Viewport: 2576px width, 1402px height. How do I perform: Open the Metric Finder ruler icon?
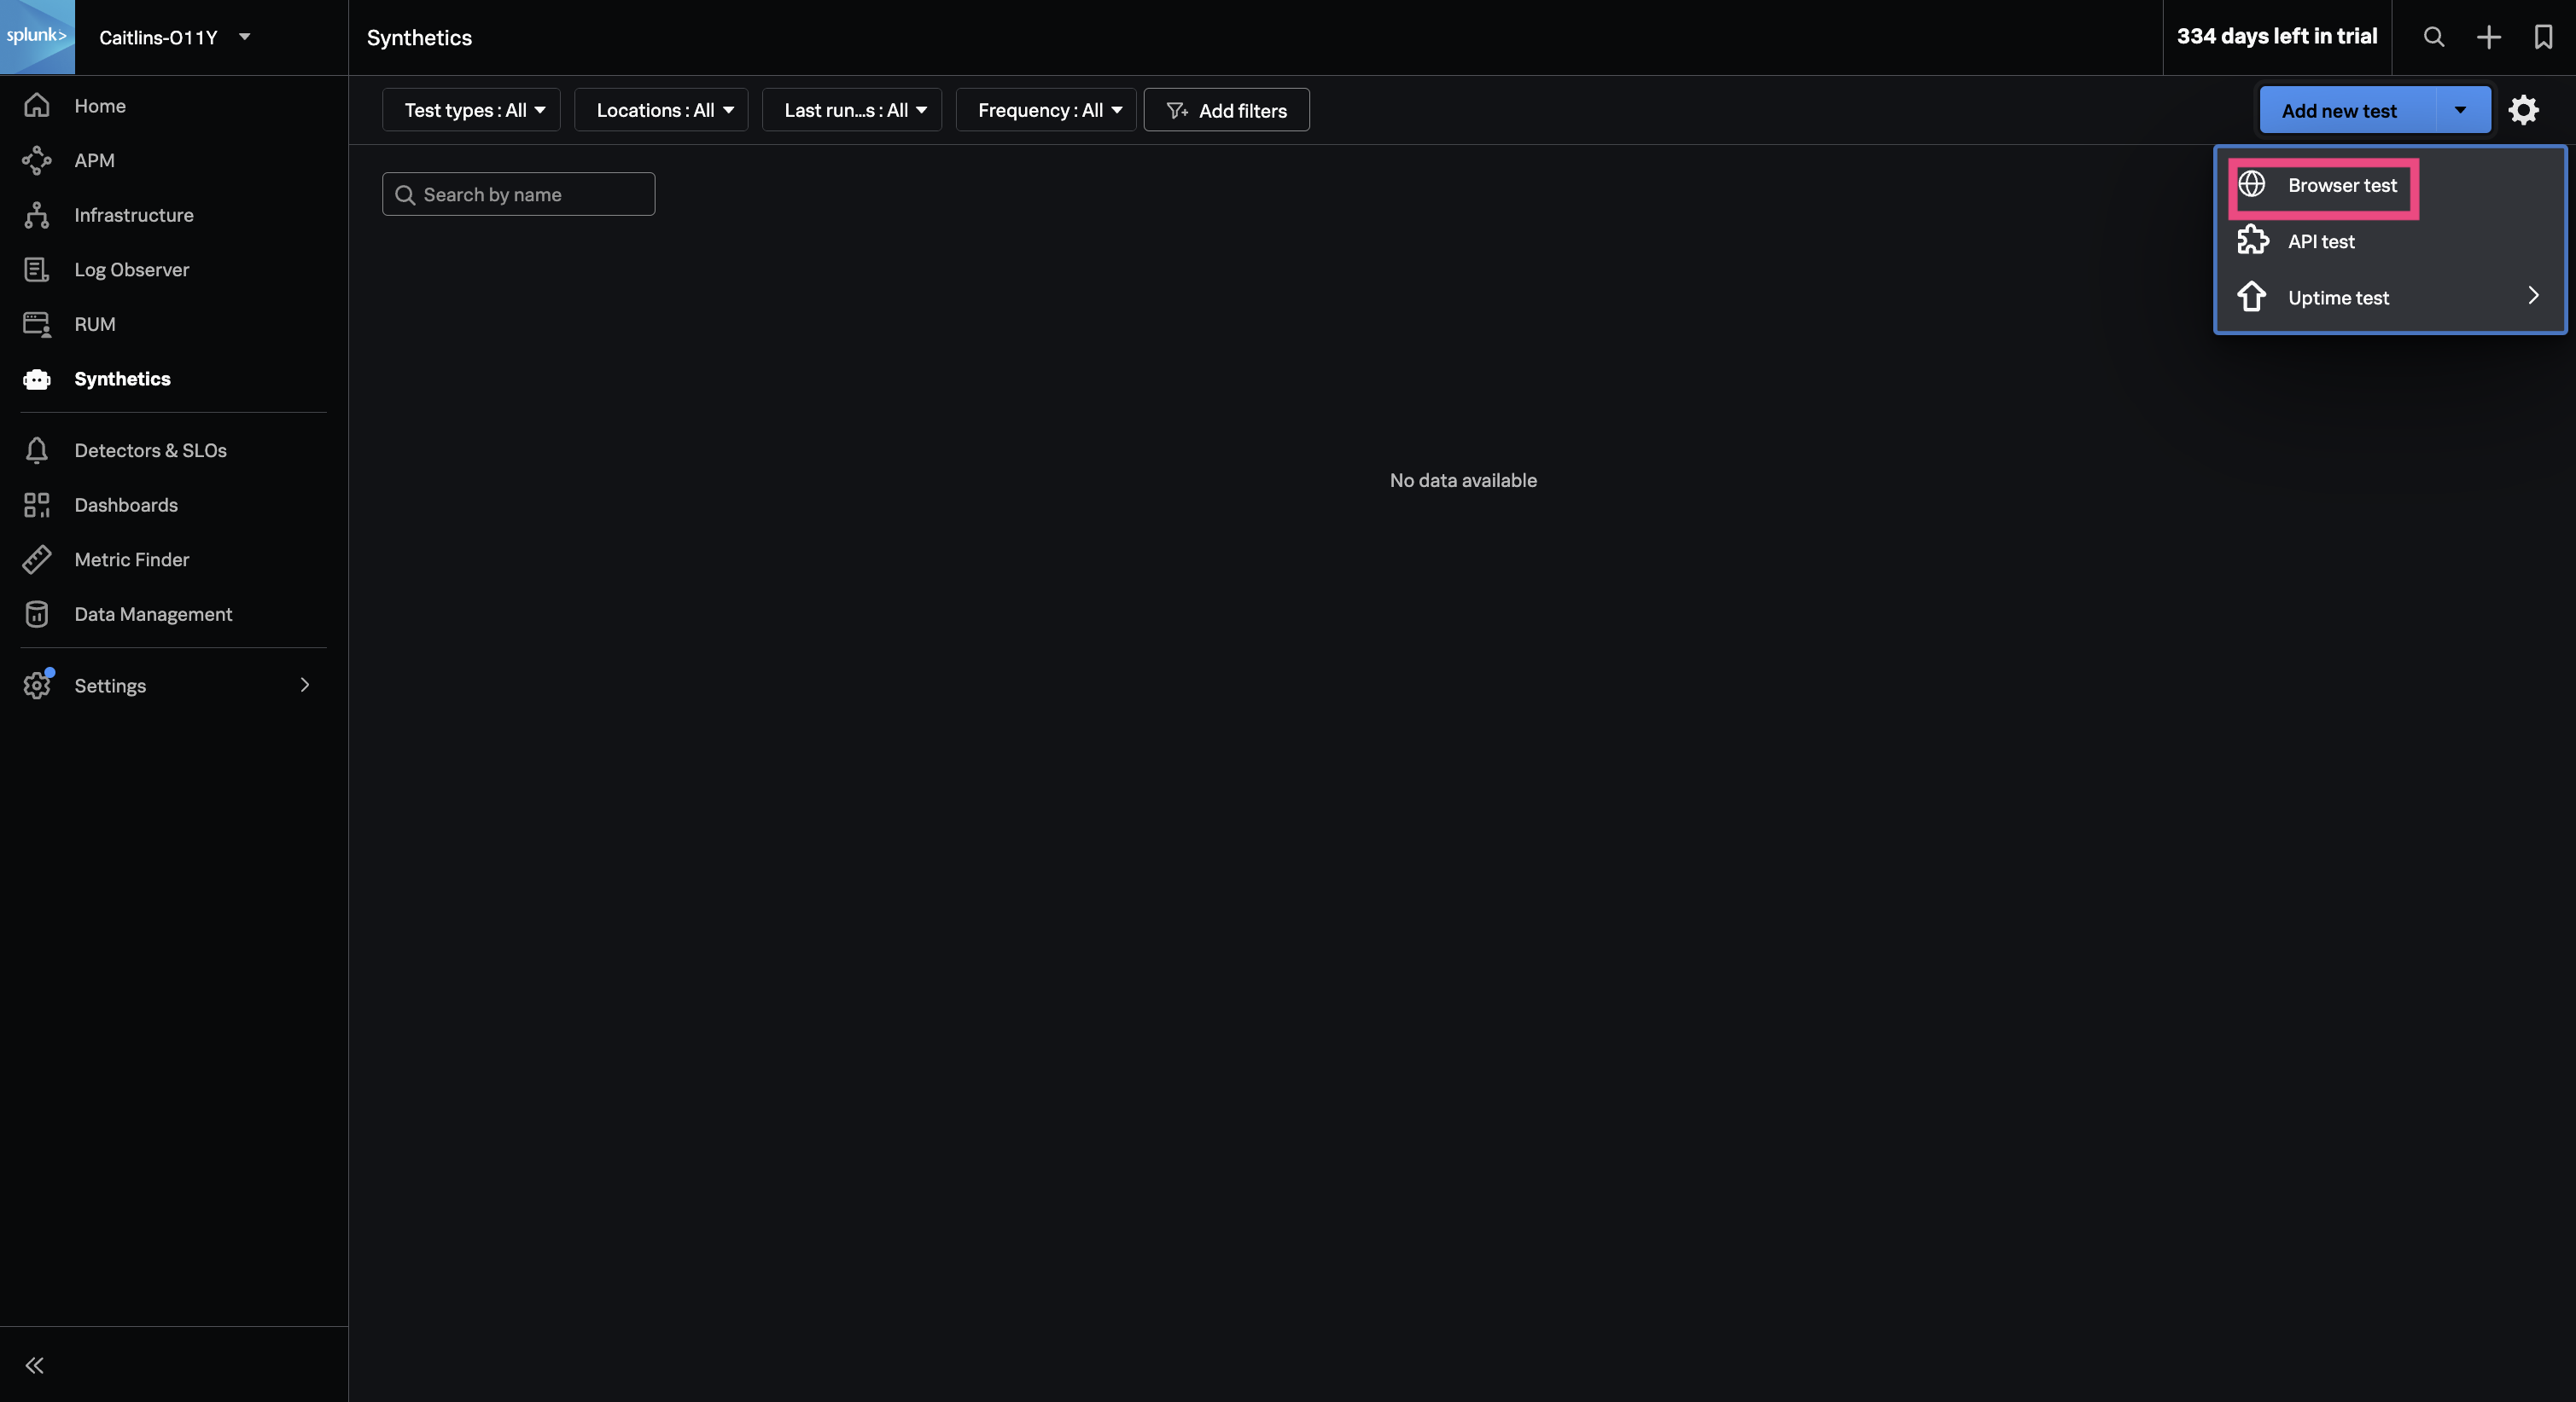click(x=37, y=559)
